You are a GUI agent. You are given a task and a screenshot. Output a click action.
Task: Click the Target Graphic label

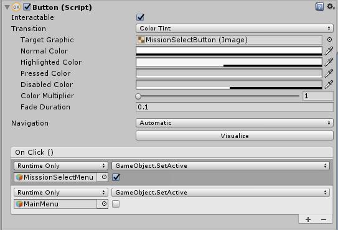[x=47, y=40]
